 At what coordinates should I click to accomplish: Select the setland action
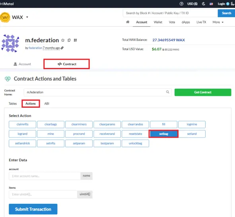tap(192, 134)
